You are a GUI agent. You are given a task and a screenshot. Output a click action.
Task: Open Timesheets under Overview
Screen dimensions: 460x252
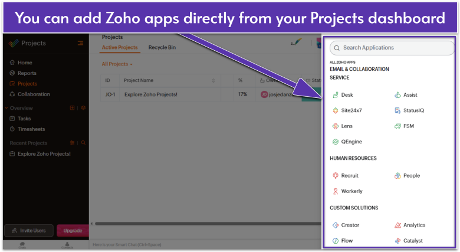[27, 129]
